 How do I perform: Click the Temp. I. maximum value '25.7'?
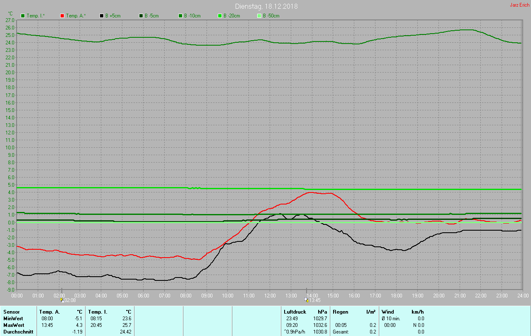pyautogui.click(x=127, y=325)
